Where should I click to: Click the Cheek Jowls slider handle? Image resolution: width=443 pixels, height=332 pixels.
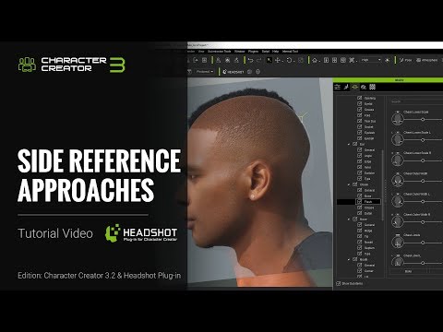[x=423, y=243]
